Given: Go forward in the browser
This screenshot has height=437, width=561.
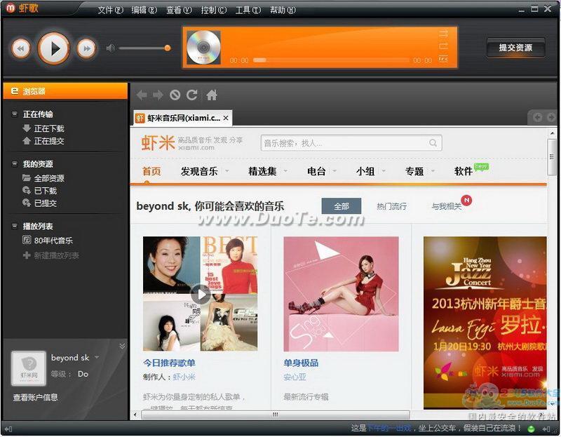Looking at the screenshot, I should coord(158,95).
